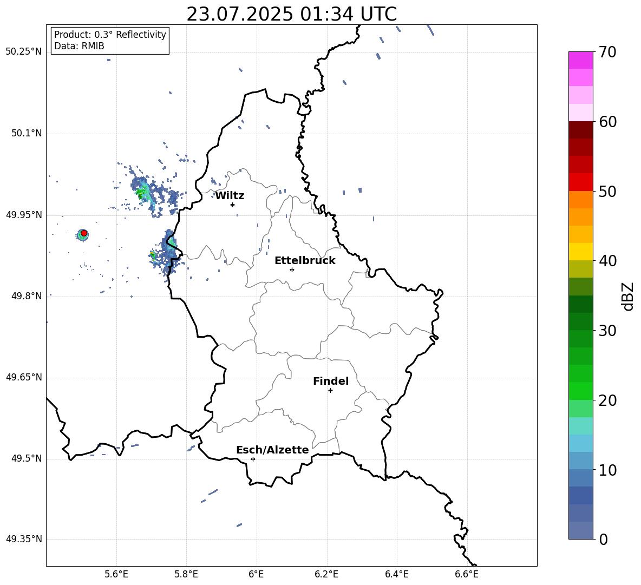Click the "Data: RMIB" label
The width and height of the screenshot is (641, 585).
79,46
